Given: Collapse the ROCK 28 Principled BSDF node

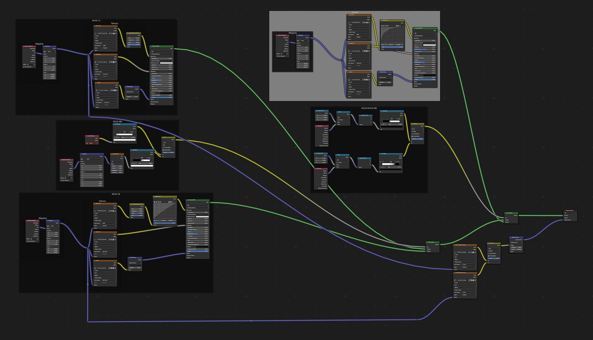Looking at the screenshot, I should [187, 200].
